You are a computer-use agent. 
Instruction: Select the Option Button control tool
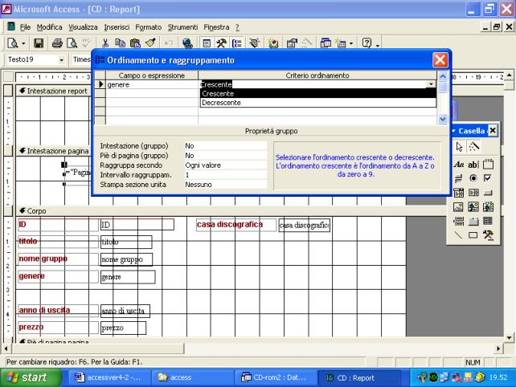pyautogui.click(x=475, y=177)
